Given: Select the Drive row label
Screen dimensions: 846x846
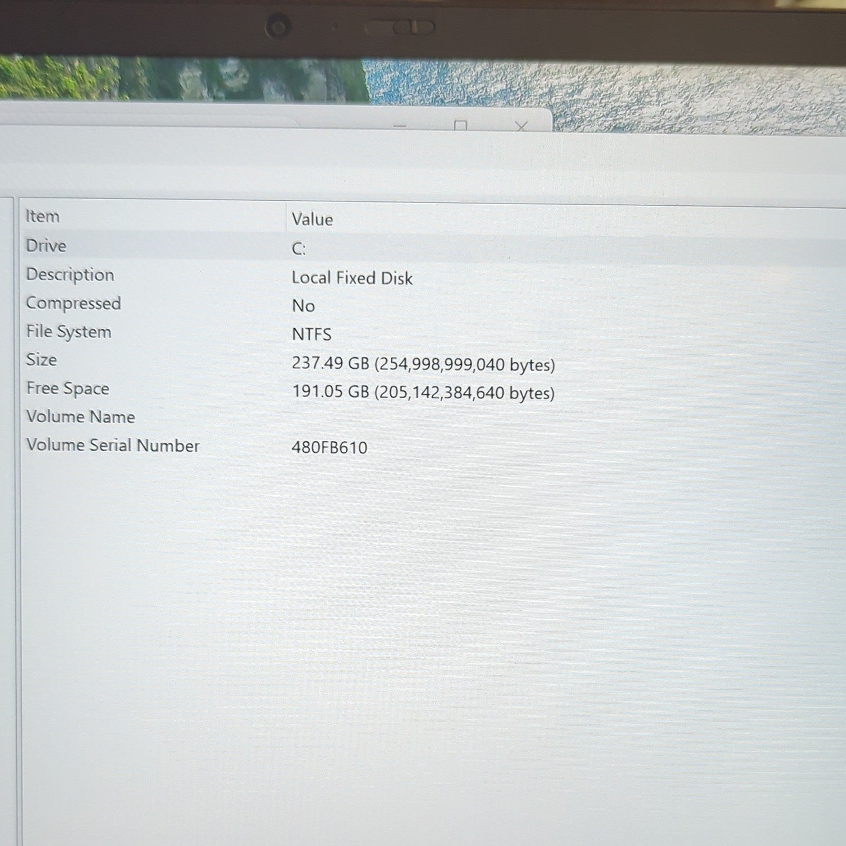Looking at the screenshot, I should coord(46,246).
